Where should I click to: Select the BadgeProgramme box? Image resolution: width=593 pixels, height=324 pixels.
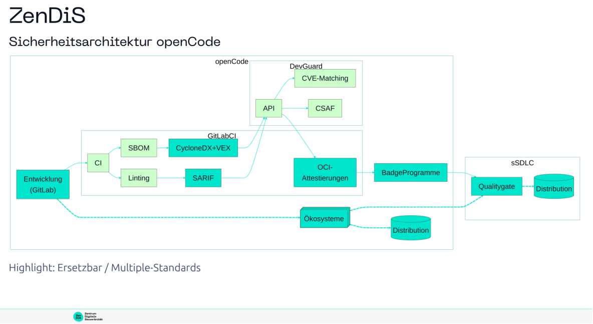pos(410,172)
